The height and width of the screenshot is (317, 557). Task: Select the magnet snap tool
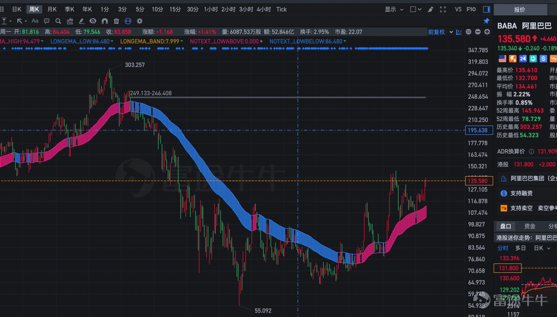(105, 21)
